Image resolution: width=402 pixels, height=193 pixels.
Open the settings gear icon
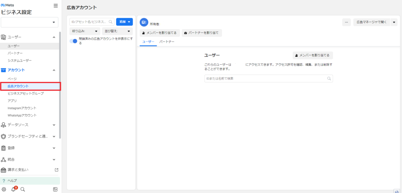[x=4, y=189]
